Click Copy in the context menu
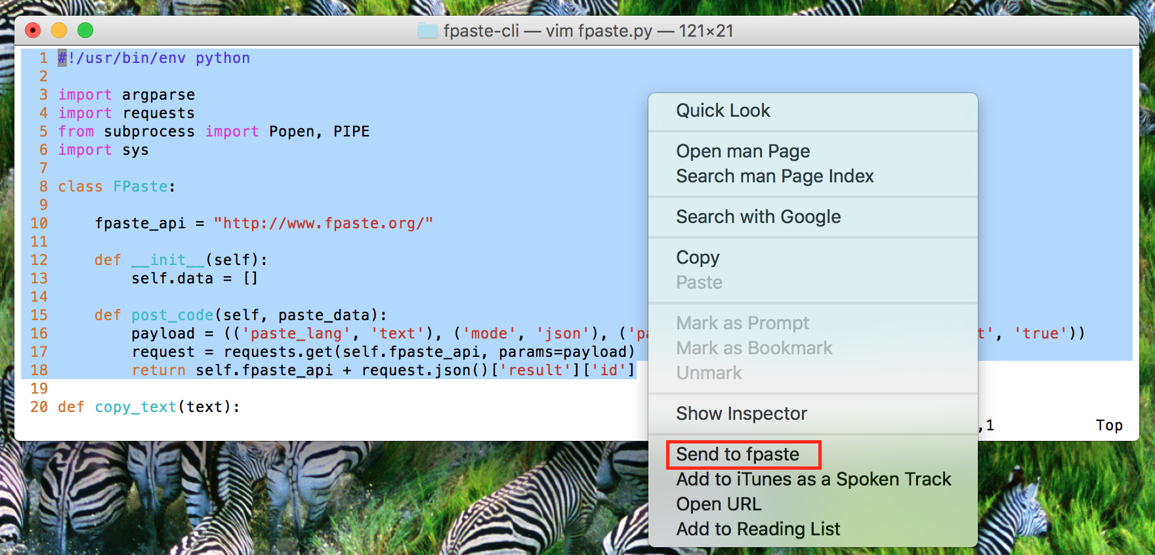This screenshot has height=555, width=1155. (x=698, y=257)
